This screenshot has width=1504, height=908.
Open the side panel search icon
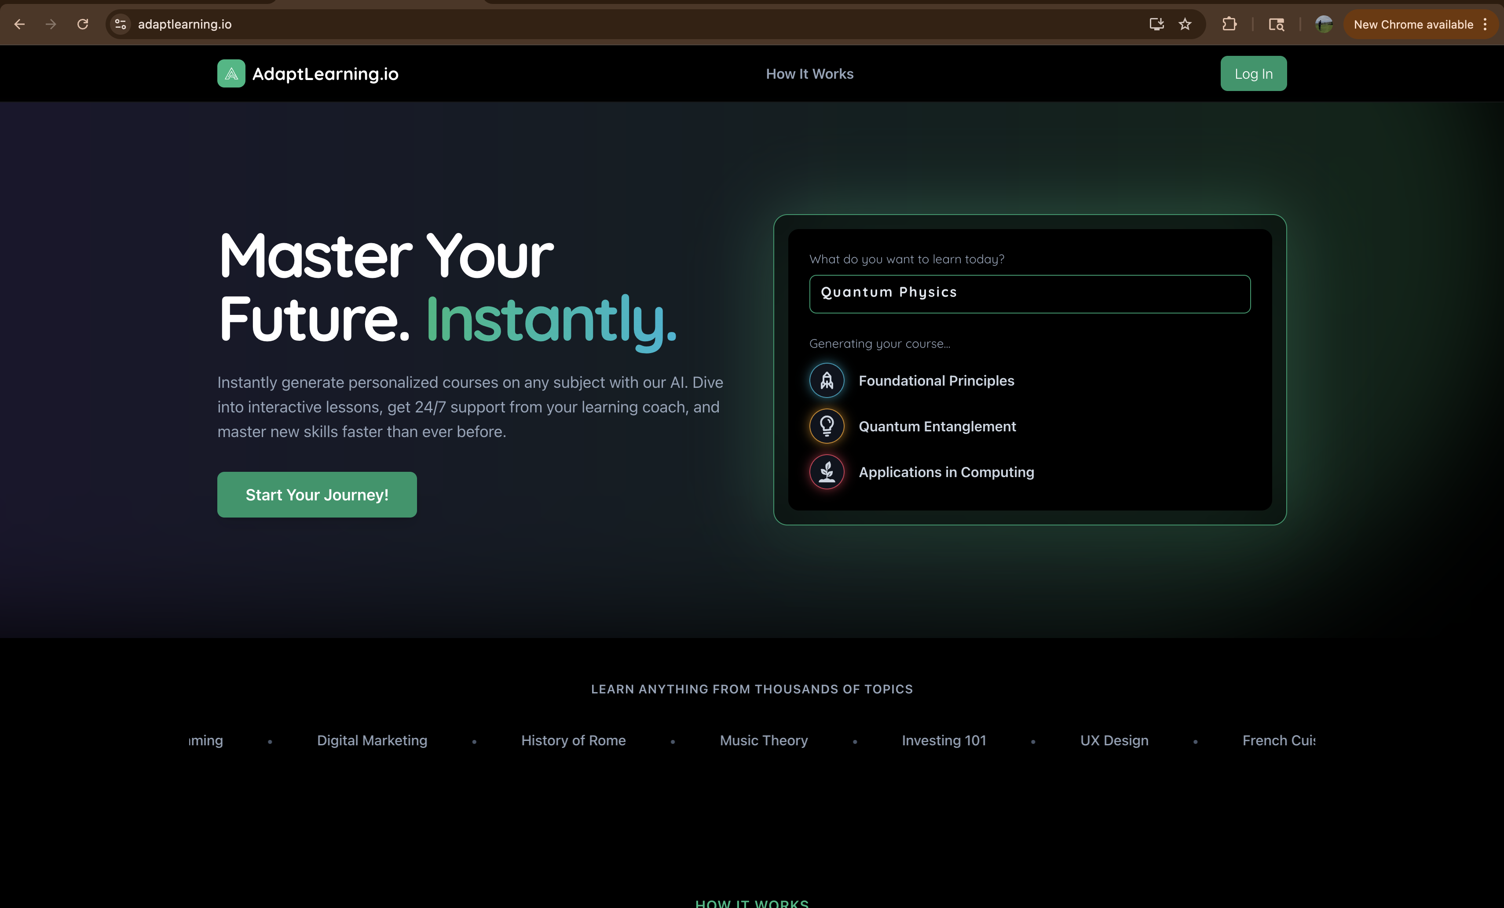pyautogui.click(x=1276, y=25)
